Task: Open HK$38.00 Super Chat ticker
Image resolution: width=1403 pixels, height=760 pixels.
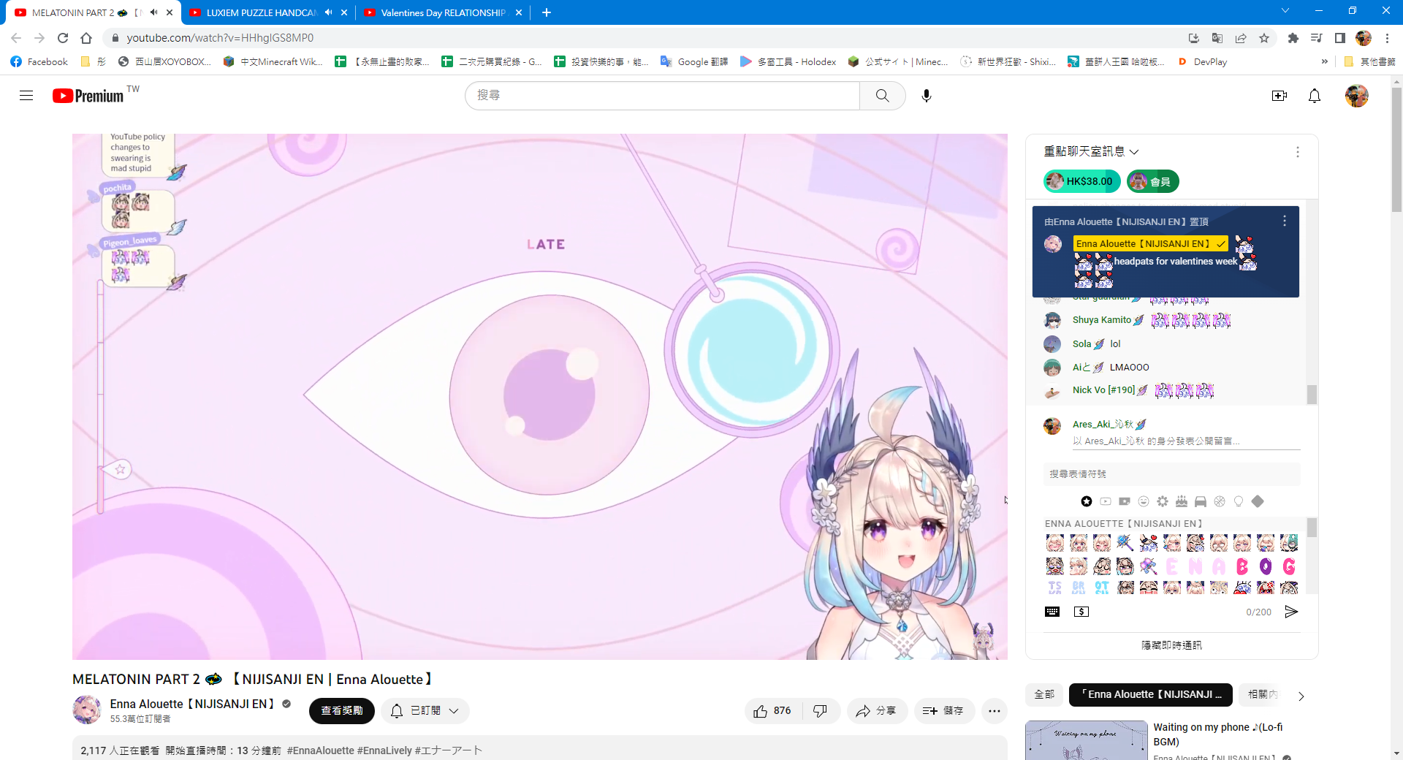Action: (x=1081, y=181)
